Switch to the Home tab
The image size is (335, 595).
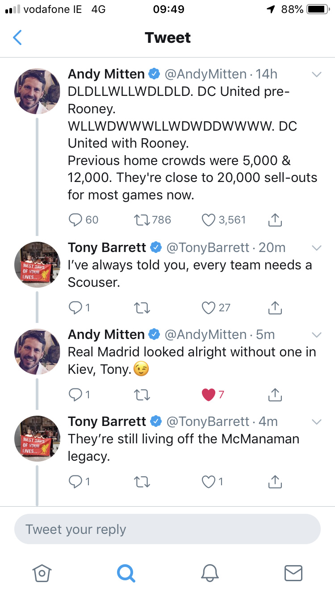pos(42,573)
